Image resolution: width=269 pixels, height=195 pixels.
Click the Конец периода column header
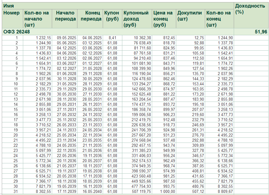coord(91,16)
